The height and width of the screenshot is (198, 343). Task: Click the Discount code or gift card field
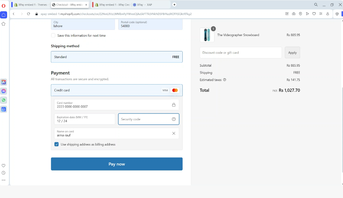pyautogui.click(x=240, y=53)
